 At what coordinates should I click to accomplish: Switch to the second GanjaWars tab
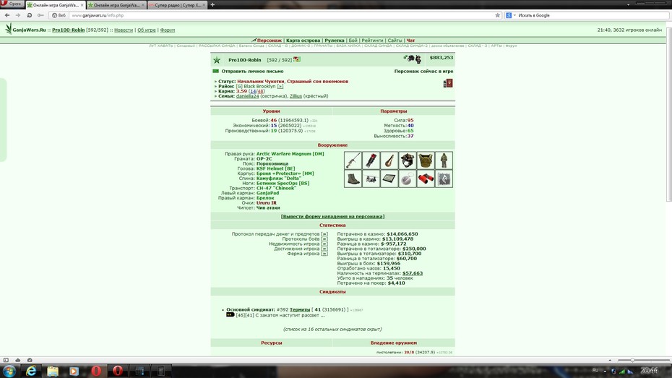pos(116,5)
